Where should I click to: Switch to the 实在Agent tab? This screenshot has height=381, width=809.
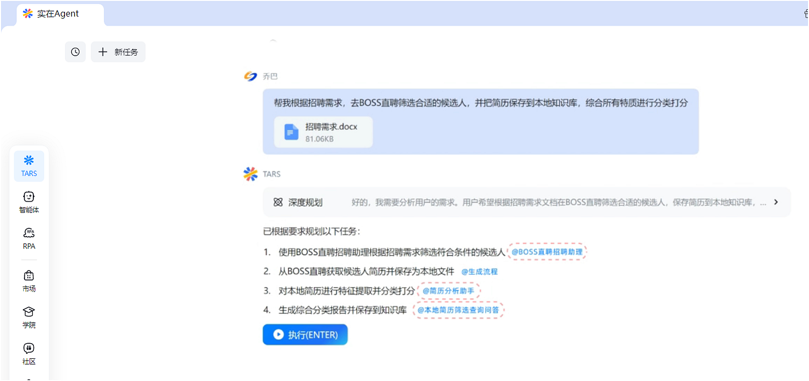(x=60, y=14)
